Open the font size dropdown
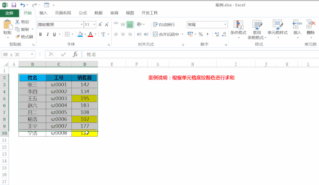Viewport: 319px width, 185px height. (x=94, y=24)
